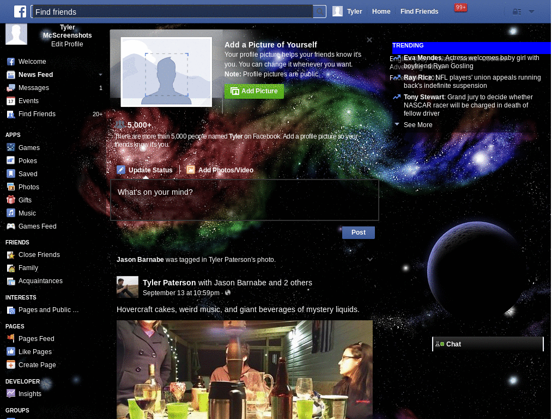Open Tyler Paterson's profile name link
The image size is (558, 419).
pyautogui.click(x=169, y=283)
